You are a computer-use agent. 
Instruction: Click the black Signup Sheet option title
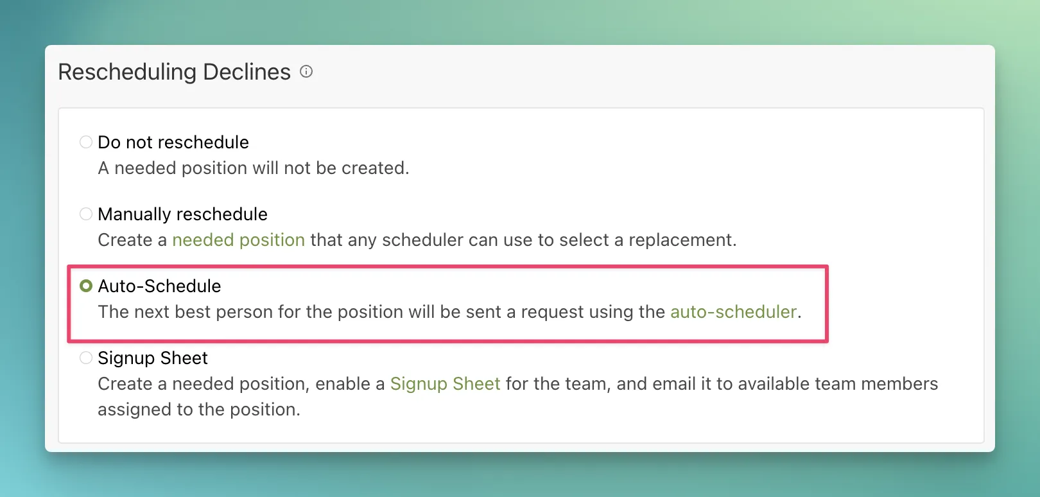(x=153, y=358)
